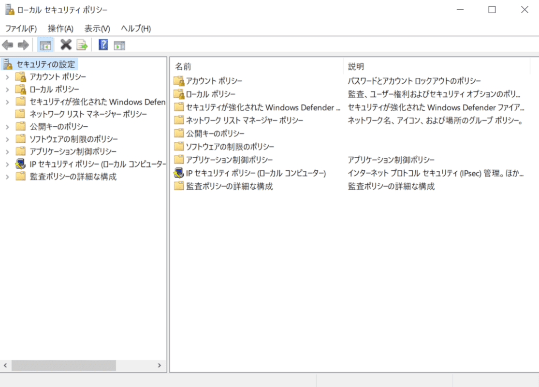Click ローカル ポリシー folder icon in the tree

21,89
